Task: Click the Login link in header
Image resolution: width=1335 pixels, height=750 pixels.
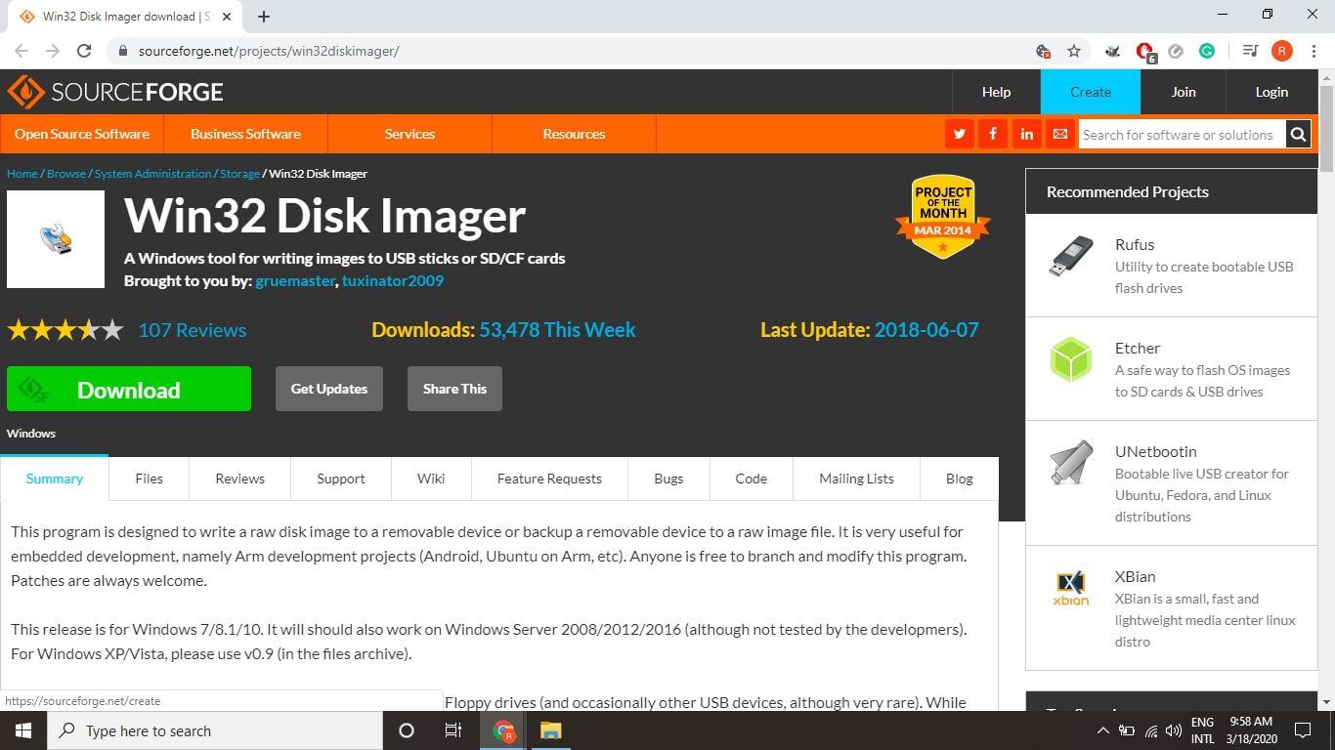Action: (x=1271, y=92)
